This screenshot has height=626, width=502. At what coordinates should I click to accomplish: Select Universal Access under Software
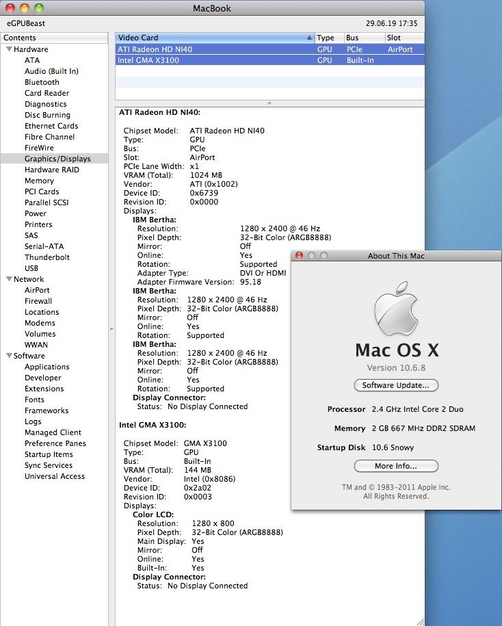(55, 476)
